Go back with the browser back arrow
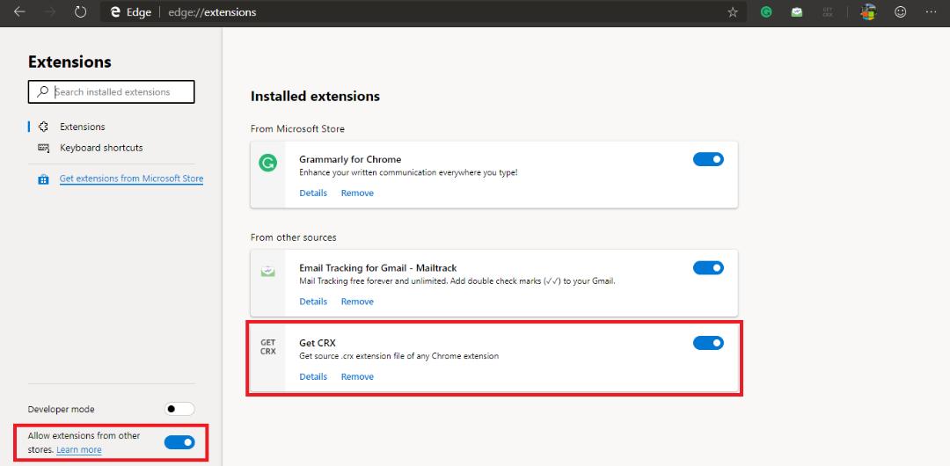 pyautogui.click(x=19, y=12)
